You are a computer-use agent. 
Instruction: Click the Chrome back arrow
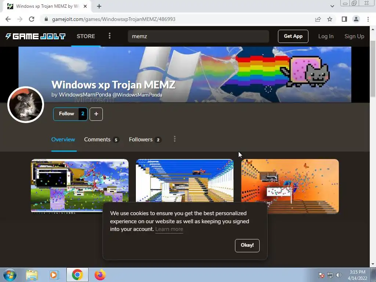pyautogui.click(x=8, y=19)
